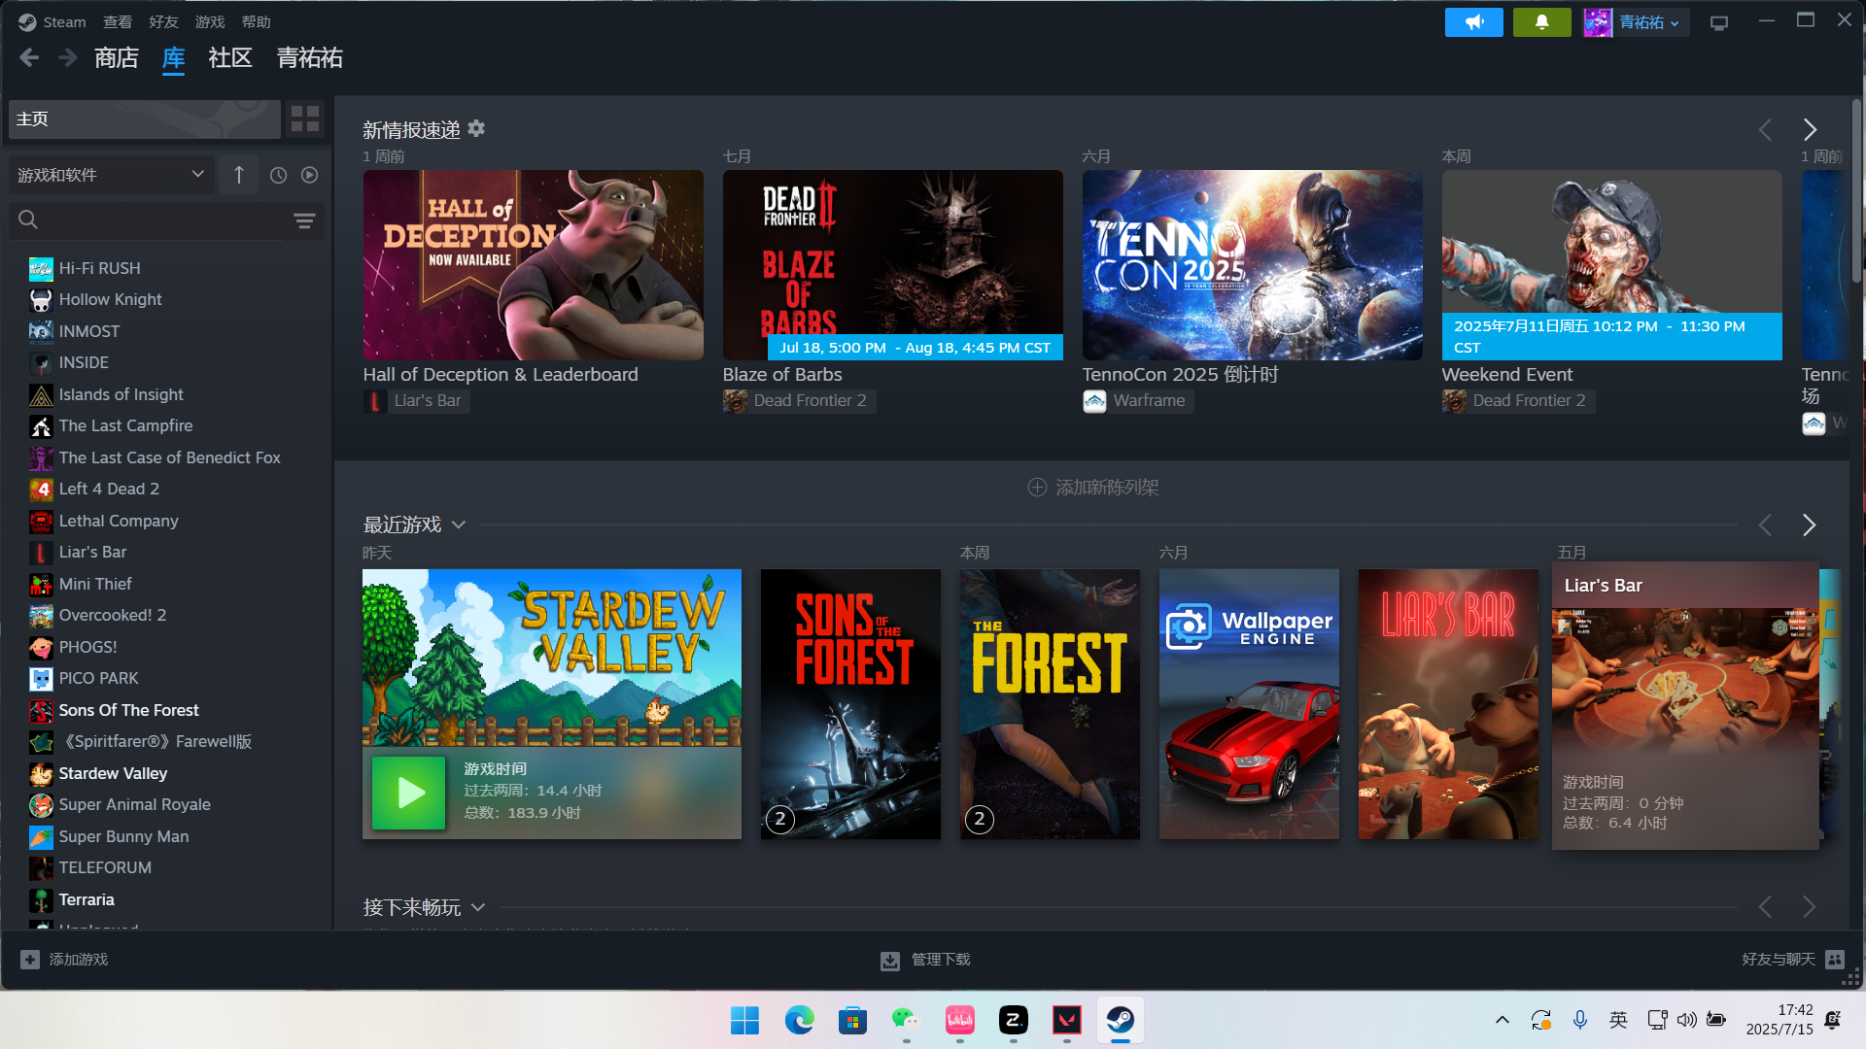
Task: Open WeChat from the taskbar
Action: point(906,1020)
